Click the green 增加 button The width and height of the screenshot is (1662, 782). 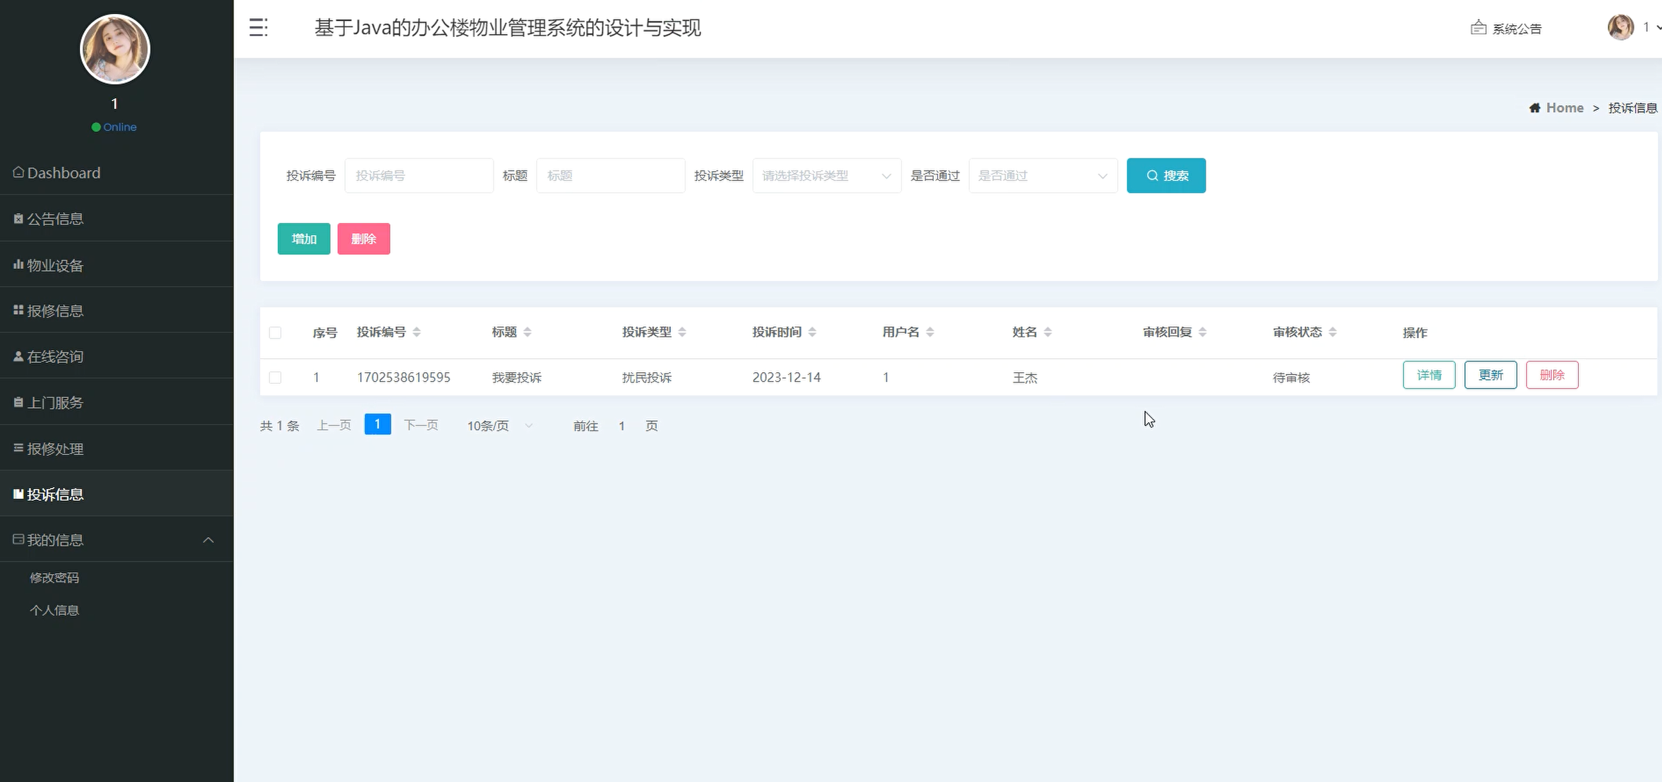[303, 239]
